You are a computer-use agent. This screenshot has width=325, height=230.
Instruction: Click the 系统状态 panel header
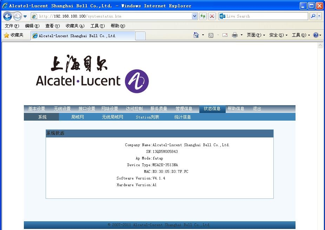point(160,133)
